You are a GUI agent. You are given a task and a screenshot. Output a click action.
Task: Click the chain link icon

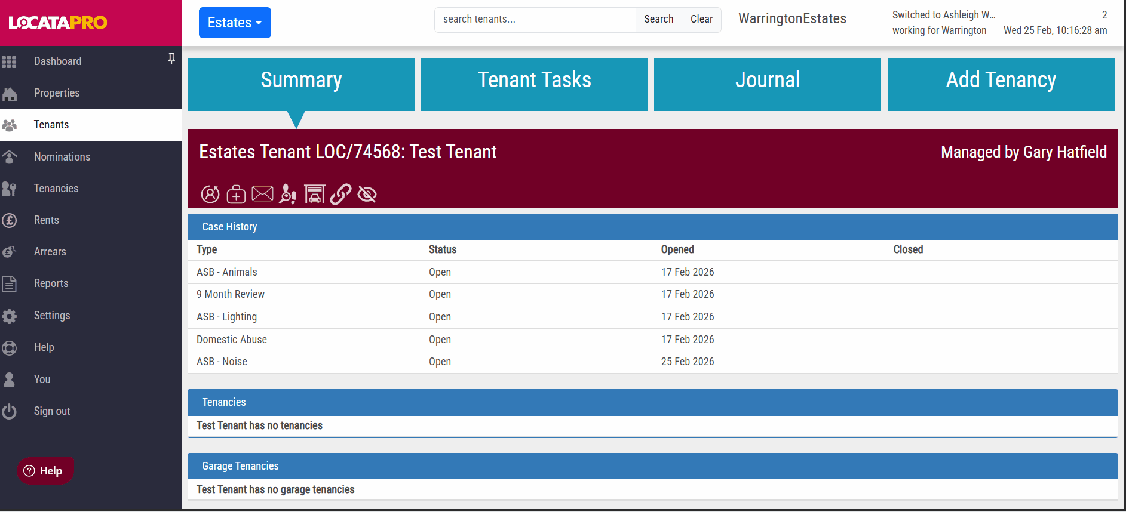tap(340, 194)
